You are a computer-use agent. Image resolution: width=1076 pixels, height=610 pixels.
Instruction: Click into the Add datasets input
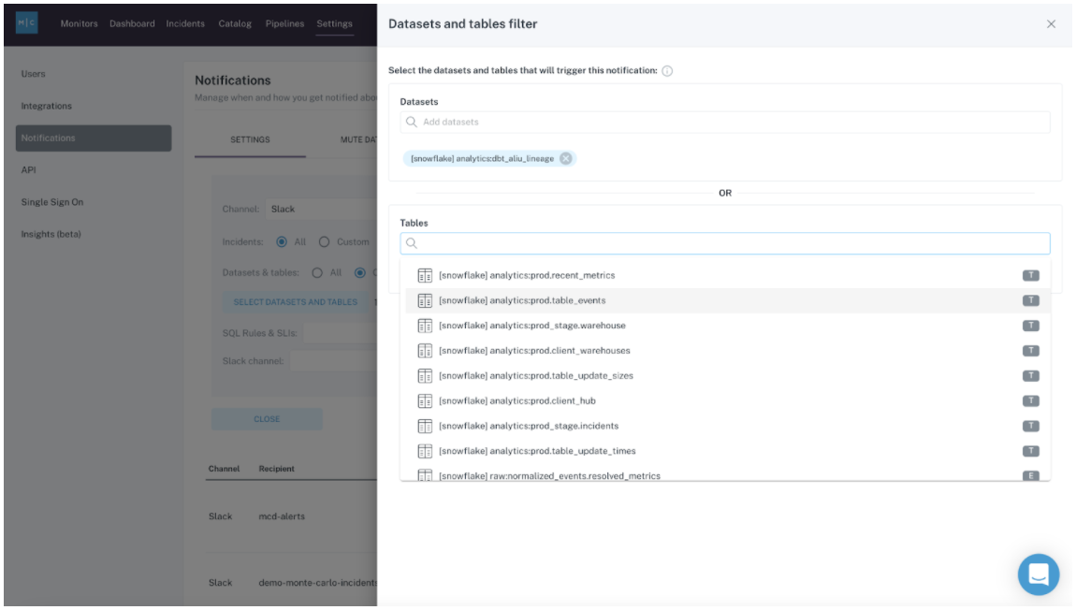(x=724, y=123)
